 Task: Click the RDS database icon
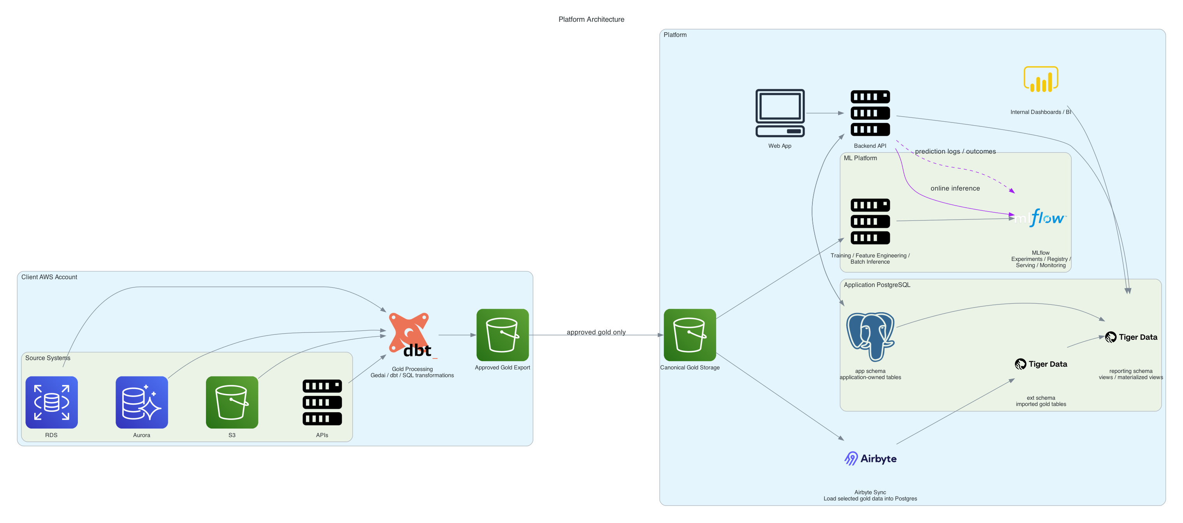[x=51, y=402]
